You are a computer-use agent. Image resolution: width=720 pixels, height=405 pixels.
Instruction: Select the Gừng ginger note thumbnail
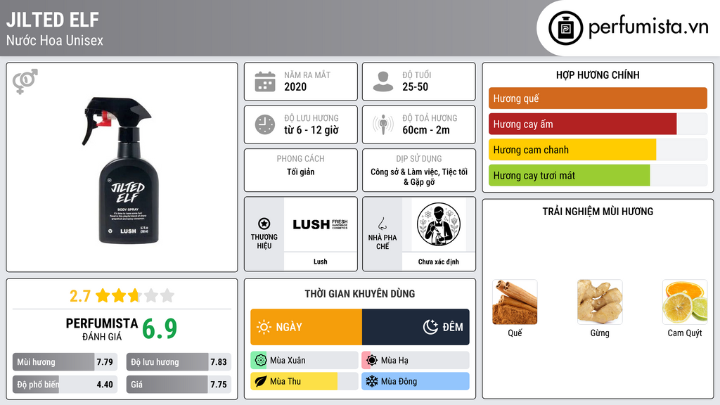pos(600,302)
